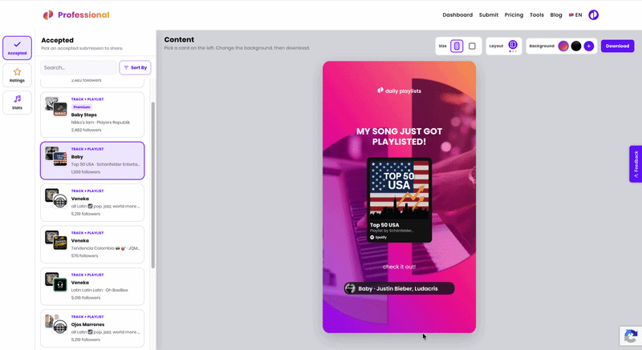Click the 'Baby - Justin Bieber, Ludacris' pill
Screen dimensions: 642x350
[399, 288]
